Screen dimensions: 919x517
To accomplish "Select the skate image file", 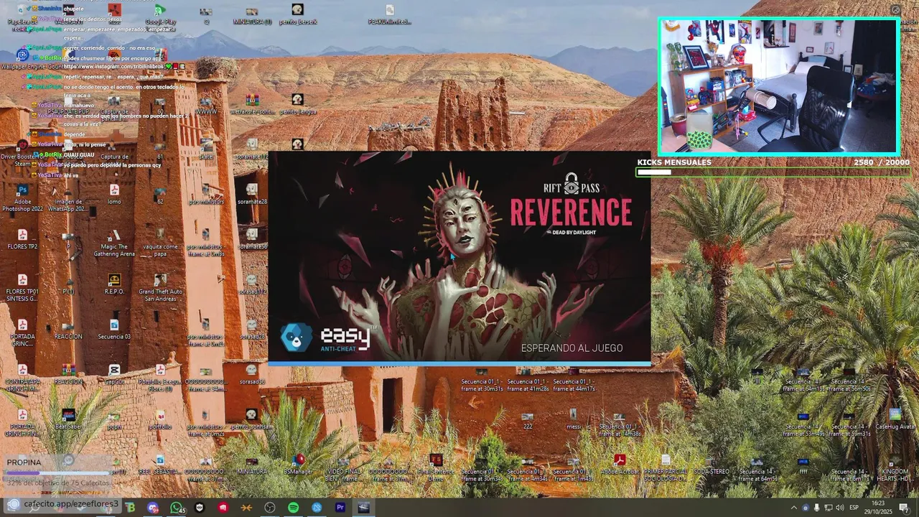I will (x=206, y=149).
